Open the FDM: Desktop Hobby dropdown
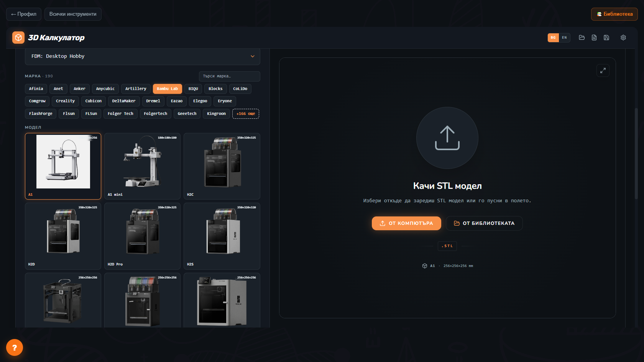The image size is (644, 362). (143, 56)
